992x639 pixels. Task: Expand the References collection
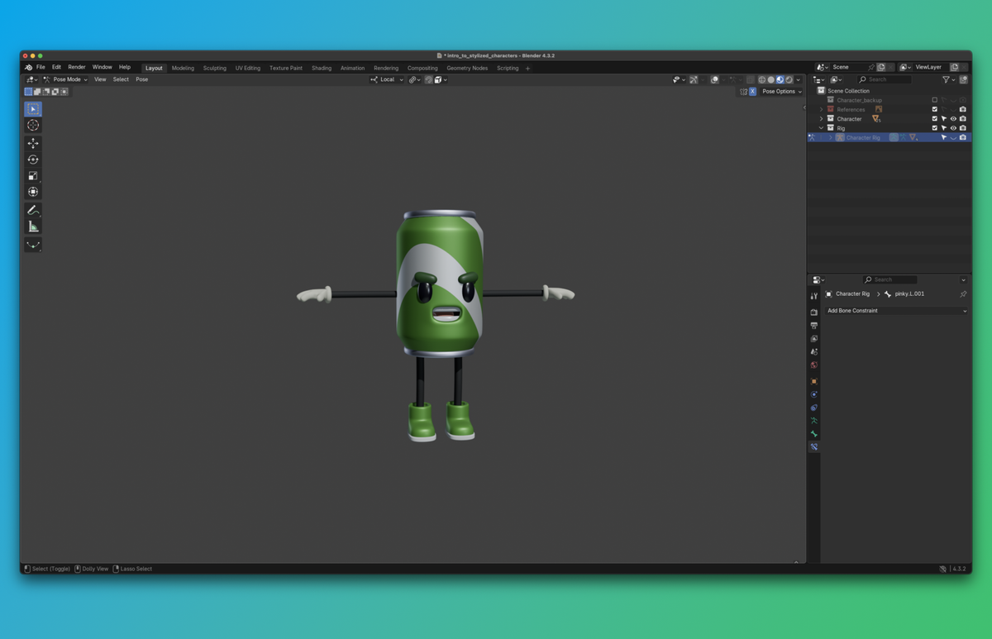[x=821, y=109]
